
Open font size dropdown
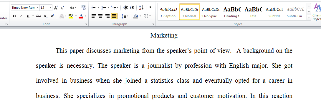point(50,8)
